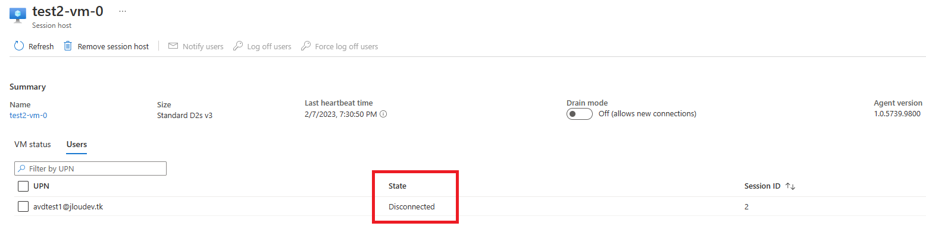Click the Remove session host button
This screenshot has width=926, height=226.
[x=106, y=46]
